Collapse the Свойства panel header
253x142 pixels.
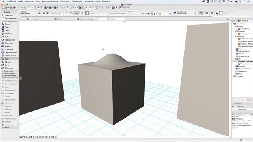[242, 103]
